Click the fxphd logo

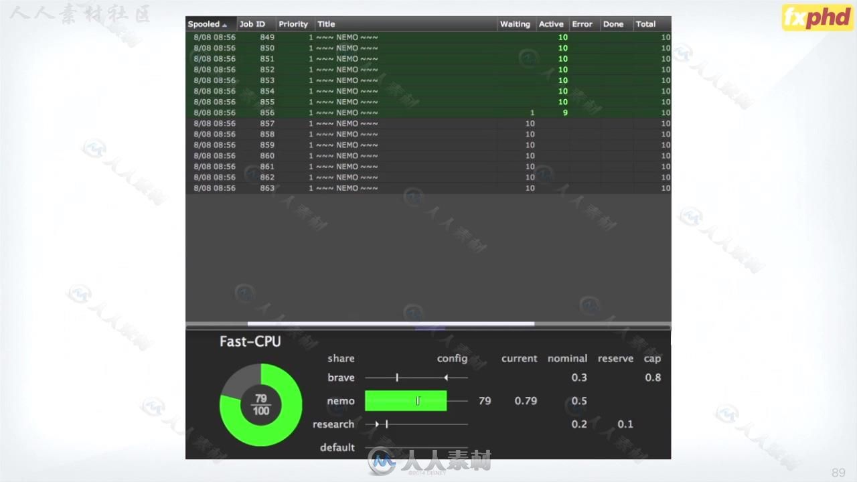[x=816, y=17]
